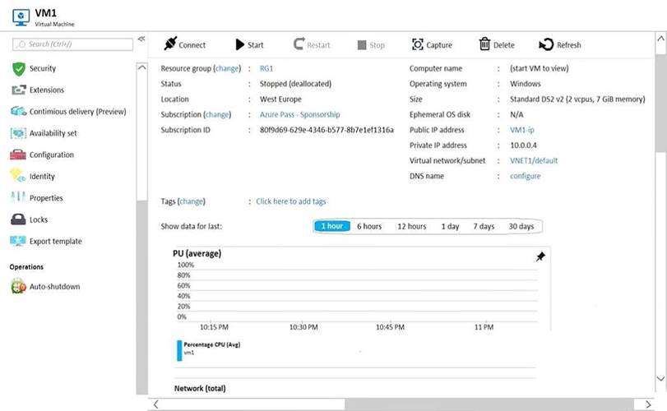Click the Connect plug icon
Viewport: 667px width, 411px height.
tap(170, 44)
